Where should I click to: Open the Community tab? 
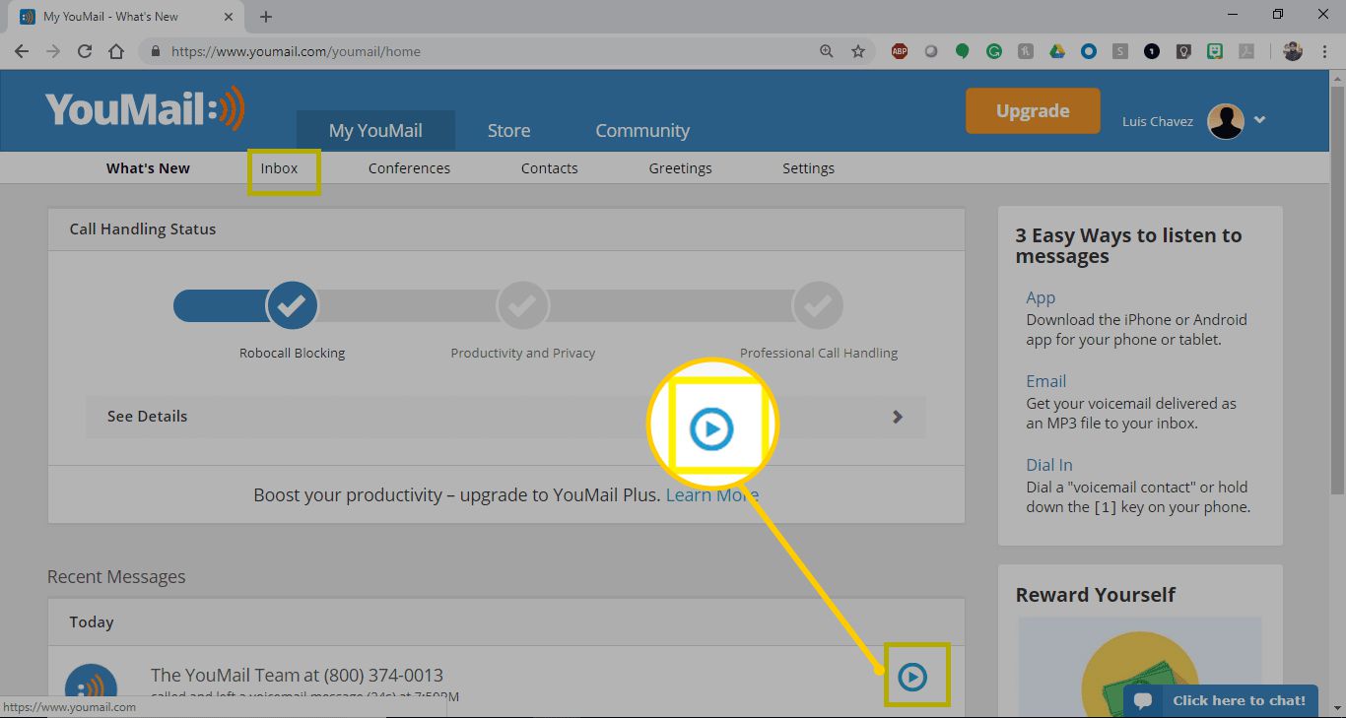[x=642, y=130]
